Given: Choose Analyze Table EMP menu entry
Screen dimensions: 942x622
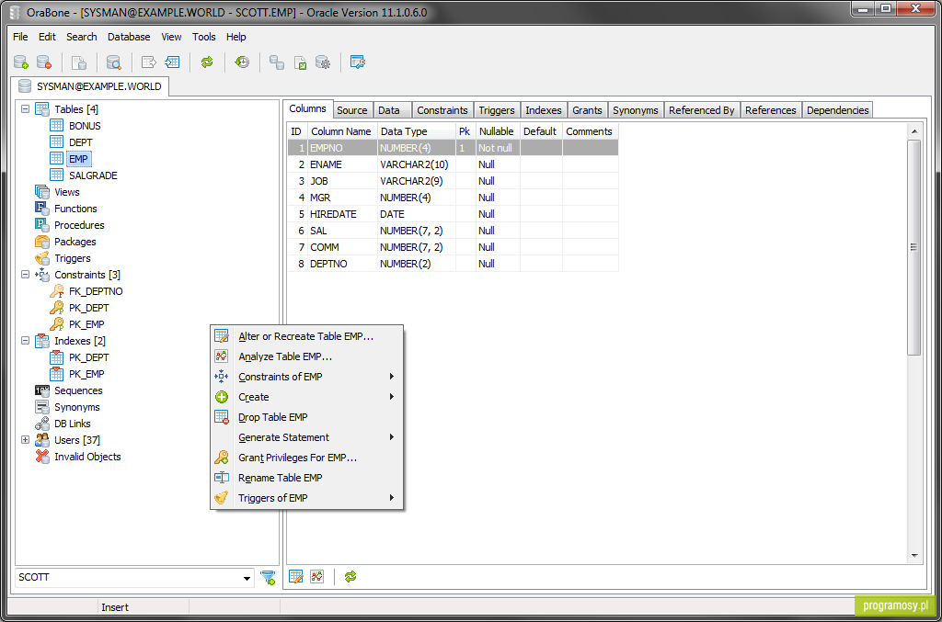Looking at the screenshot, I should click(x=306, y=356).
